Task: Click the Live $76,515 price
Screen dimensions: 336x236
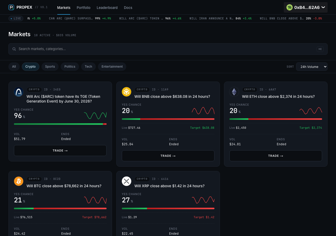Action: point(23,217)
